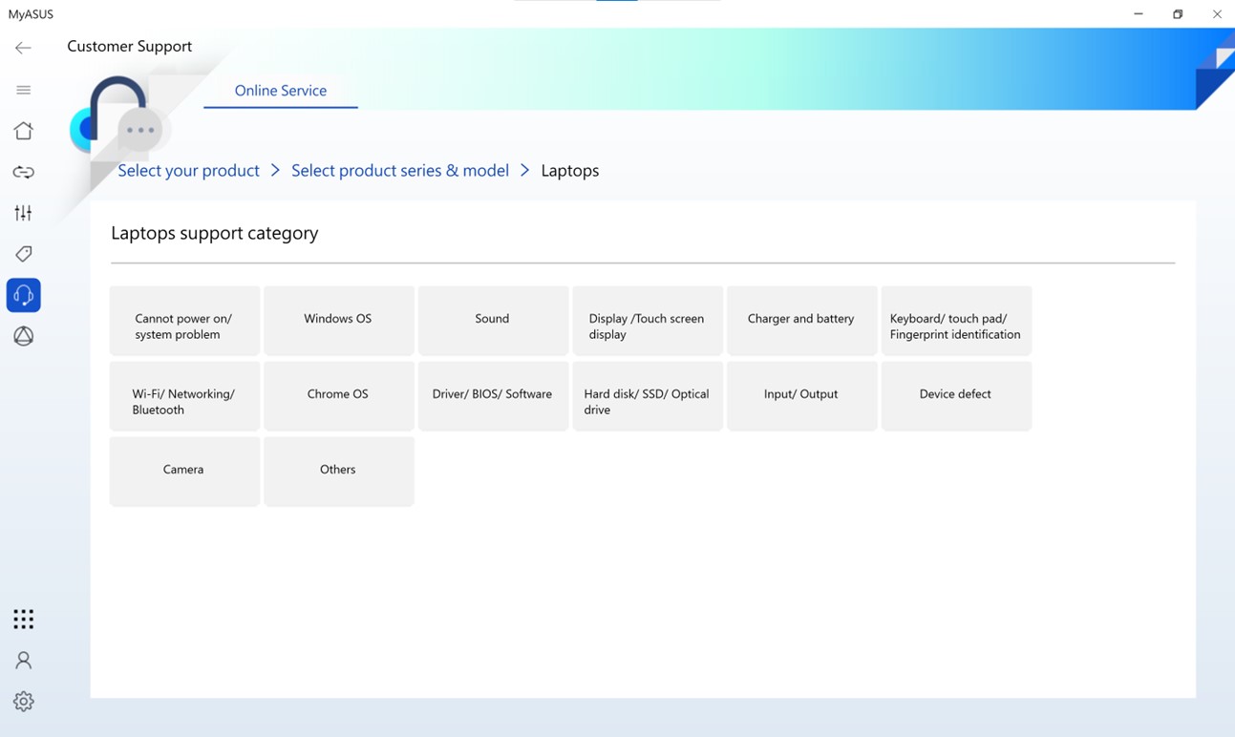Choose Hard disk/ SSD/ Optical drive category
1235x737 pixels.
pyautogui.click(x=648, y=396)
